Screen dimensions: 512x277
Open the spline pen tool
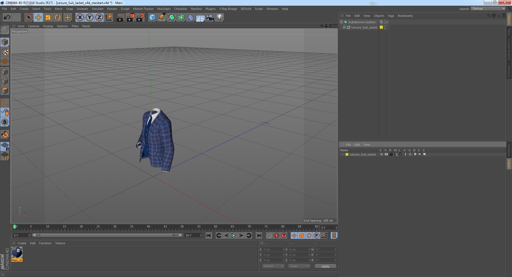pos(162,18)
